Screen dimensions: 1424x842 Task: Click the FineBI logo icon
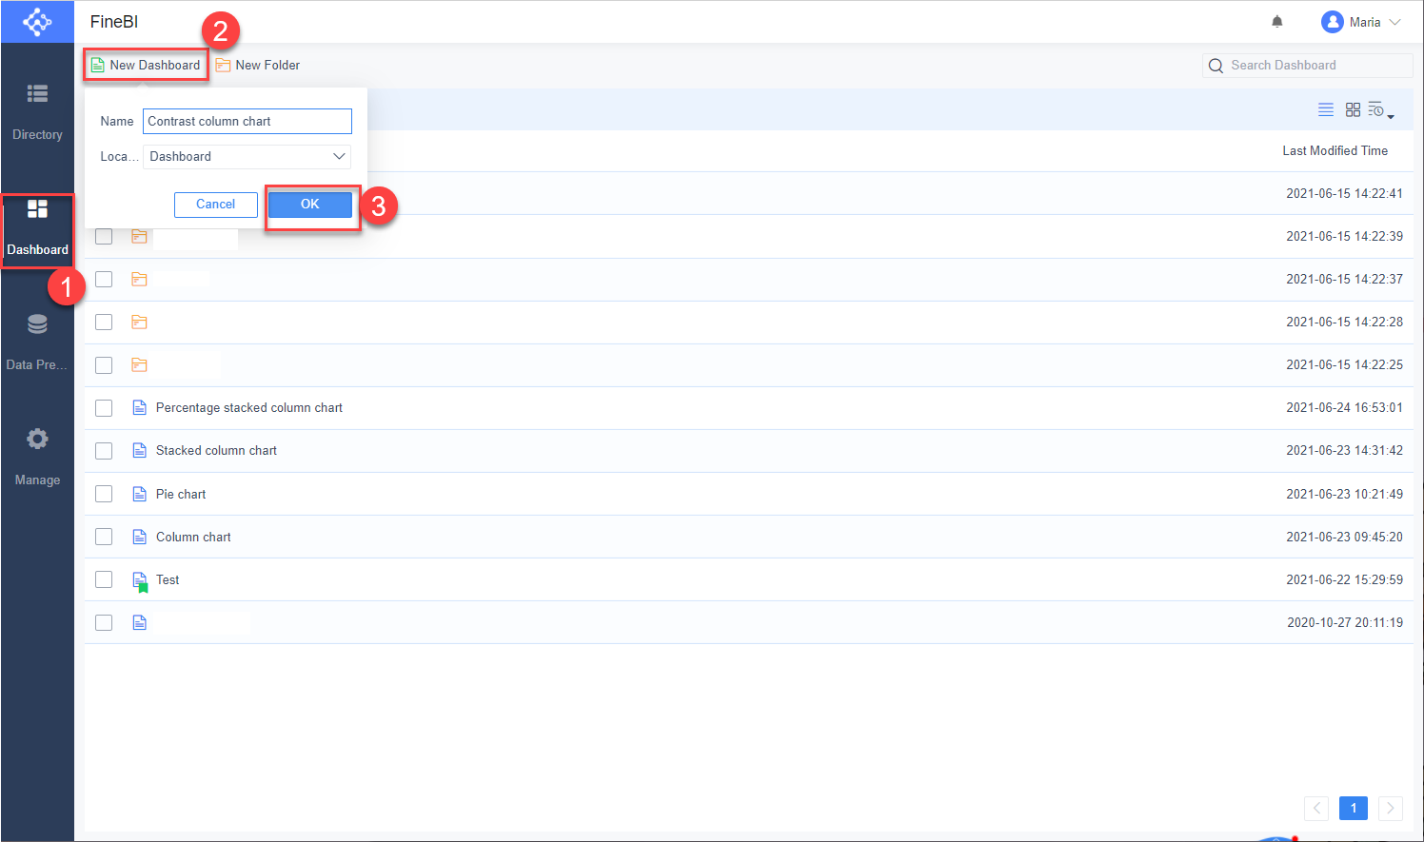(37, 21)
